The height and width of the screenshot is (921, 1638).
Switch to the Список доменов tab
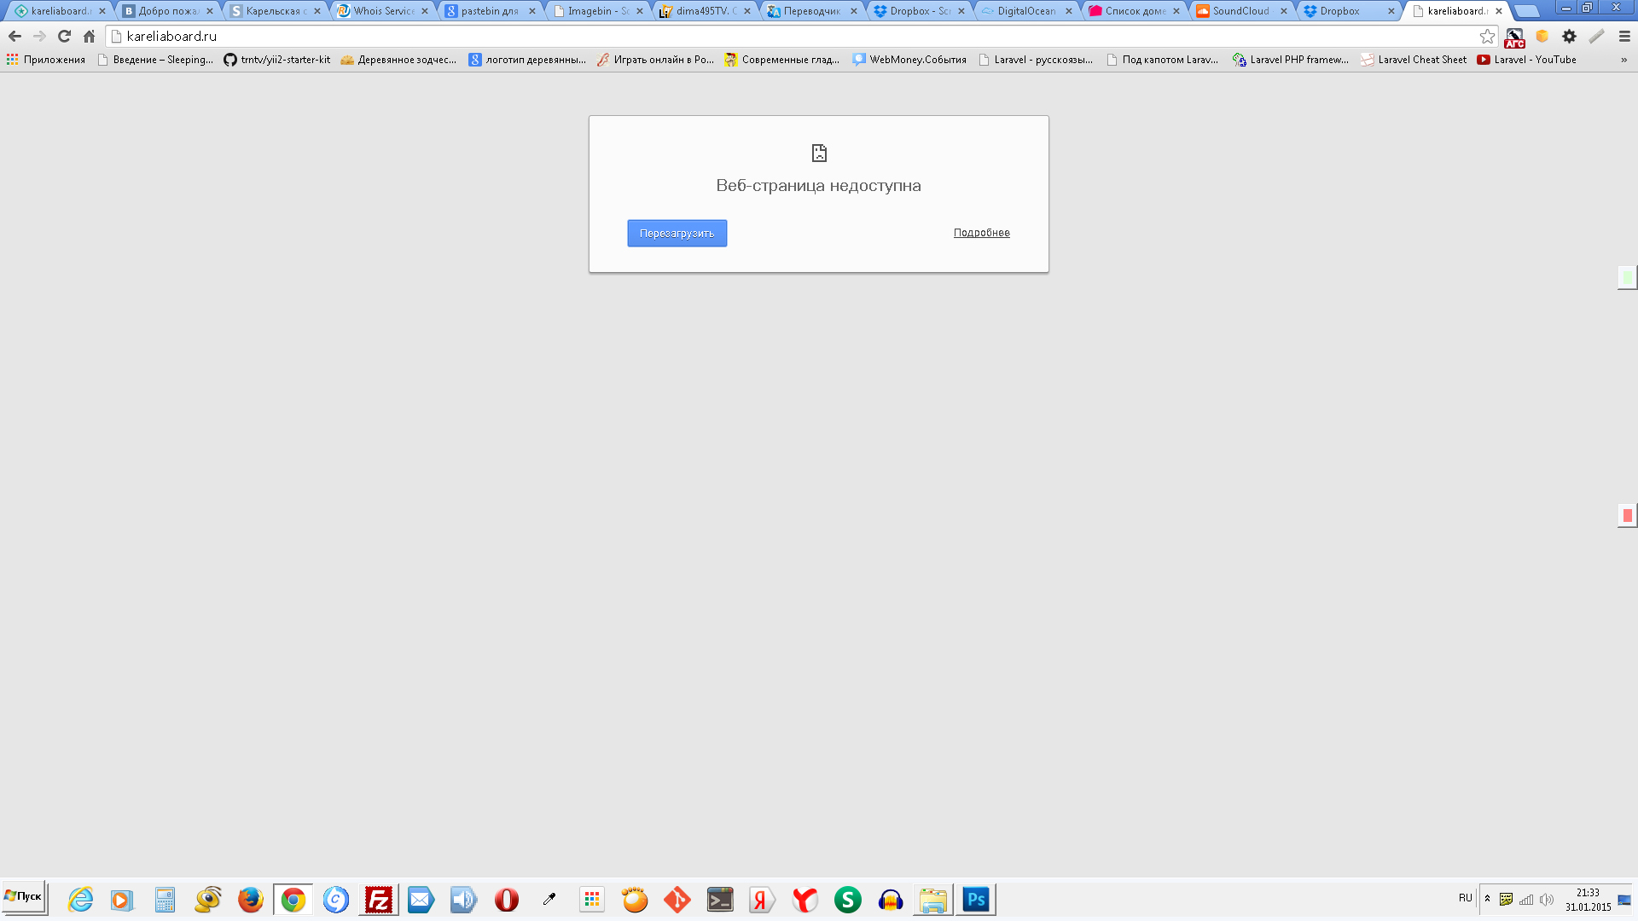tap(1134, 11)
